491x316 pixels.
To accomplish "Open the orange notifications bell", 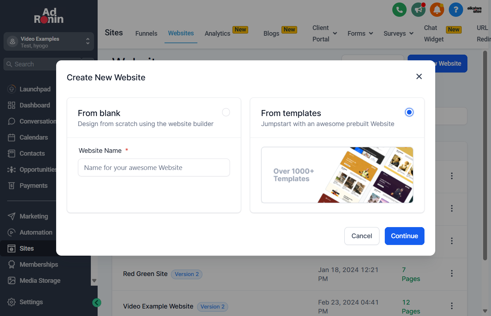I will (437, 10).
